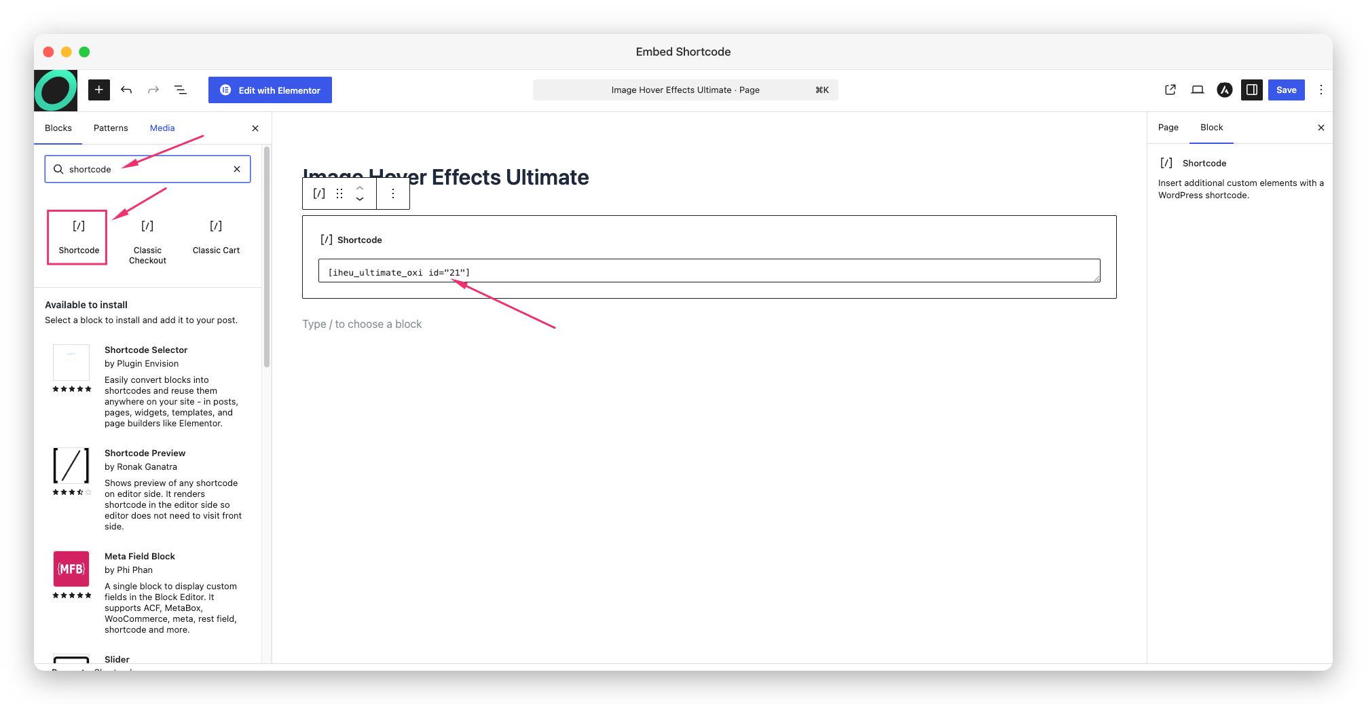The image size is (1366, 704).
Task: Switch to the Media tab
Action: [162, 128]
